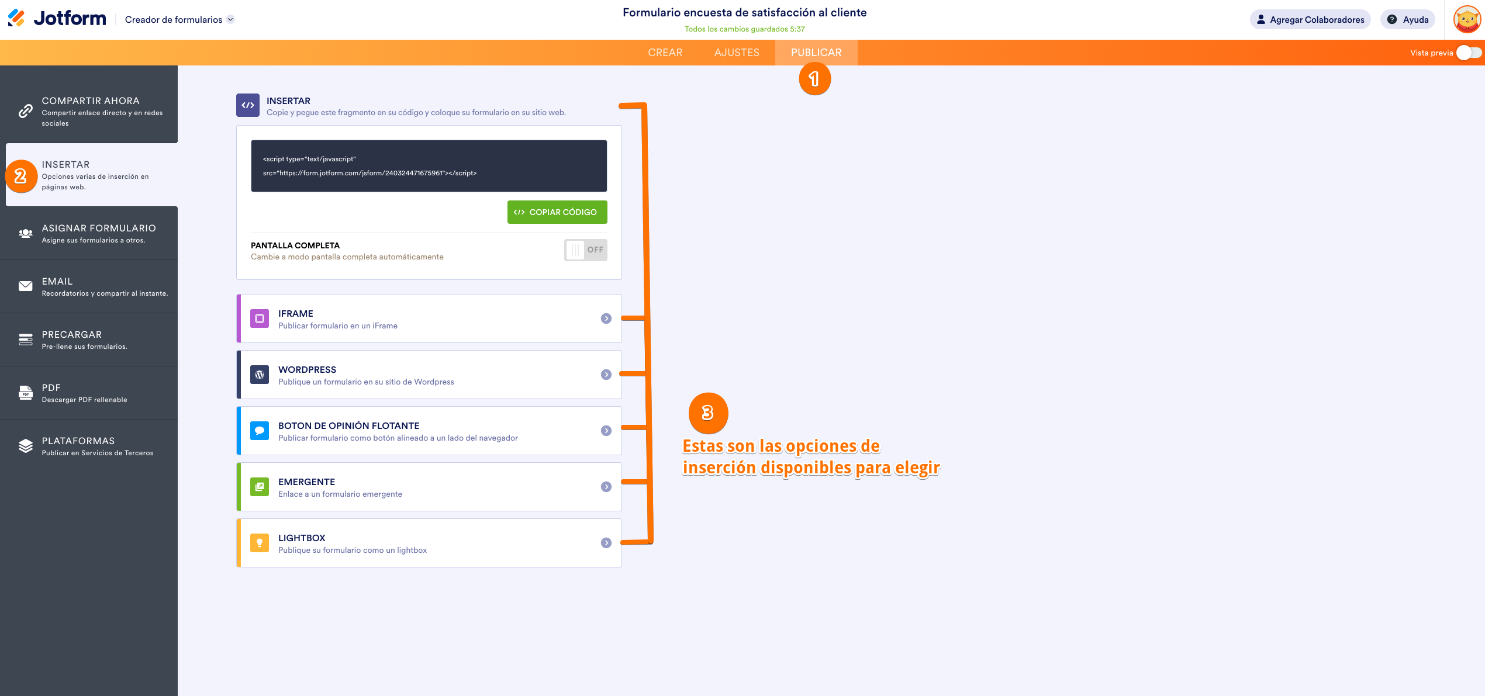Viewport: 1485px width, 696px height.
Task: Toggle the Pantalla Completa switch on
Action: (585, 250)
